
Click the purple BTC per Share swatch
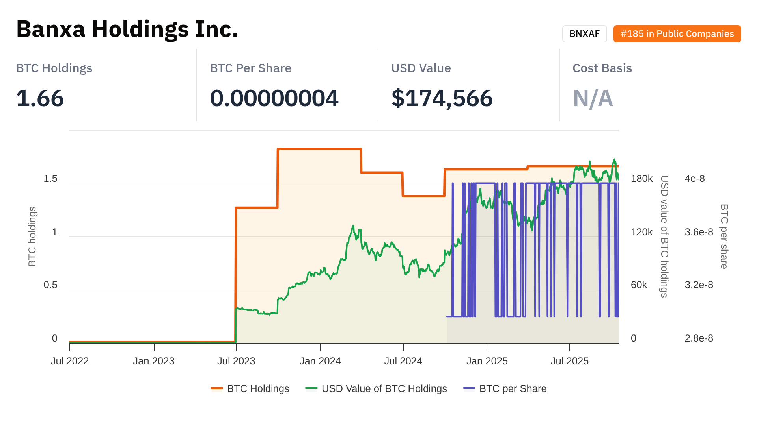(469, 388)
